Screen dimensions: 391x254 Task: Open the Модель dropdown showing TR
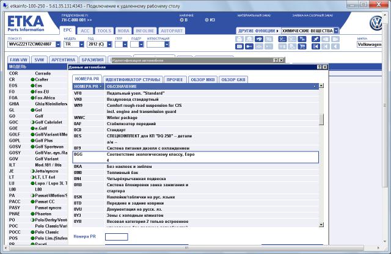coord(81,45)
